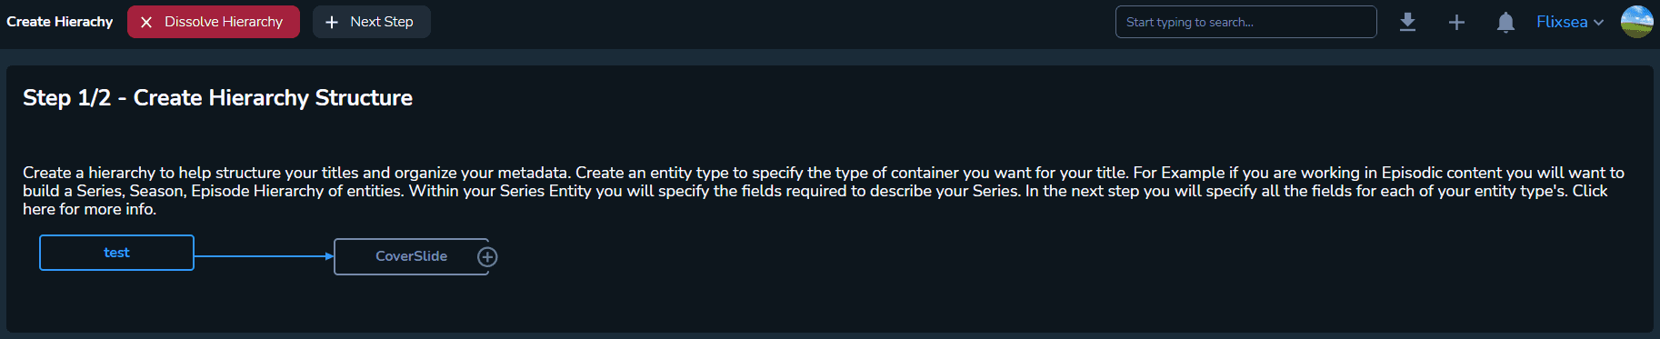This screenshot has height=339, width=1660.
Task: Click the Create Hierachy page title
Action: point(60,22)
